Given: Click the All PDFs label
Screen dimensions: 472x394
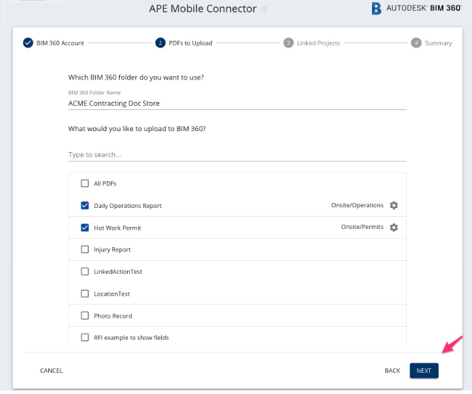Looking at the screenshot, I should point(105,183).
